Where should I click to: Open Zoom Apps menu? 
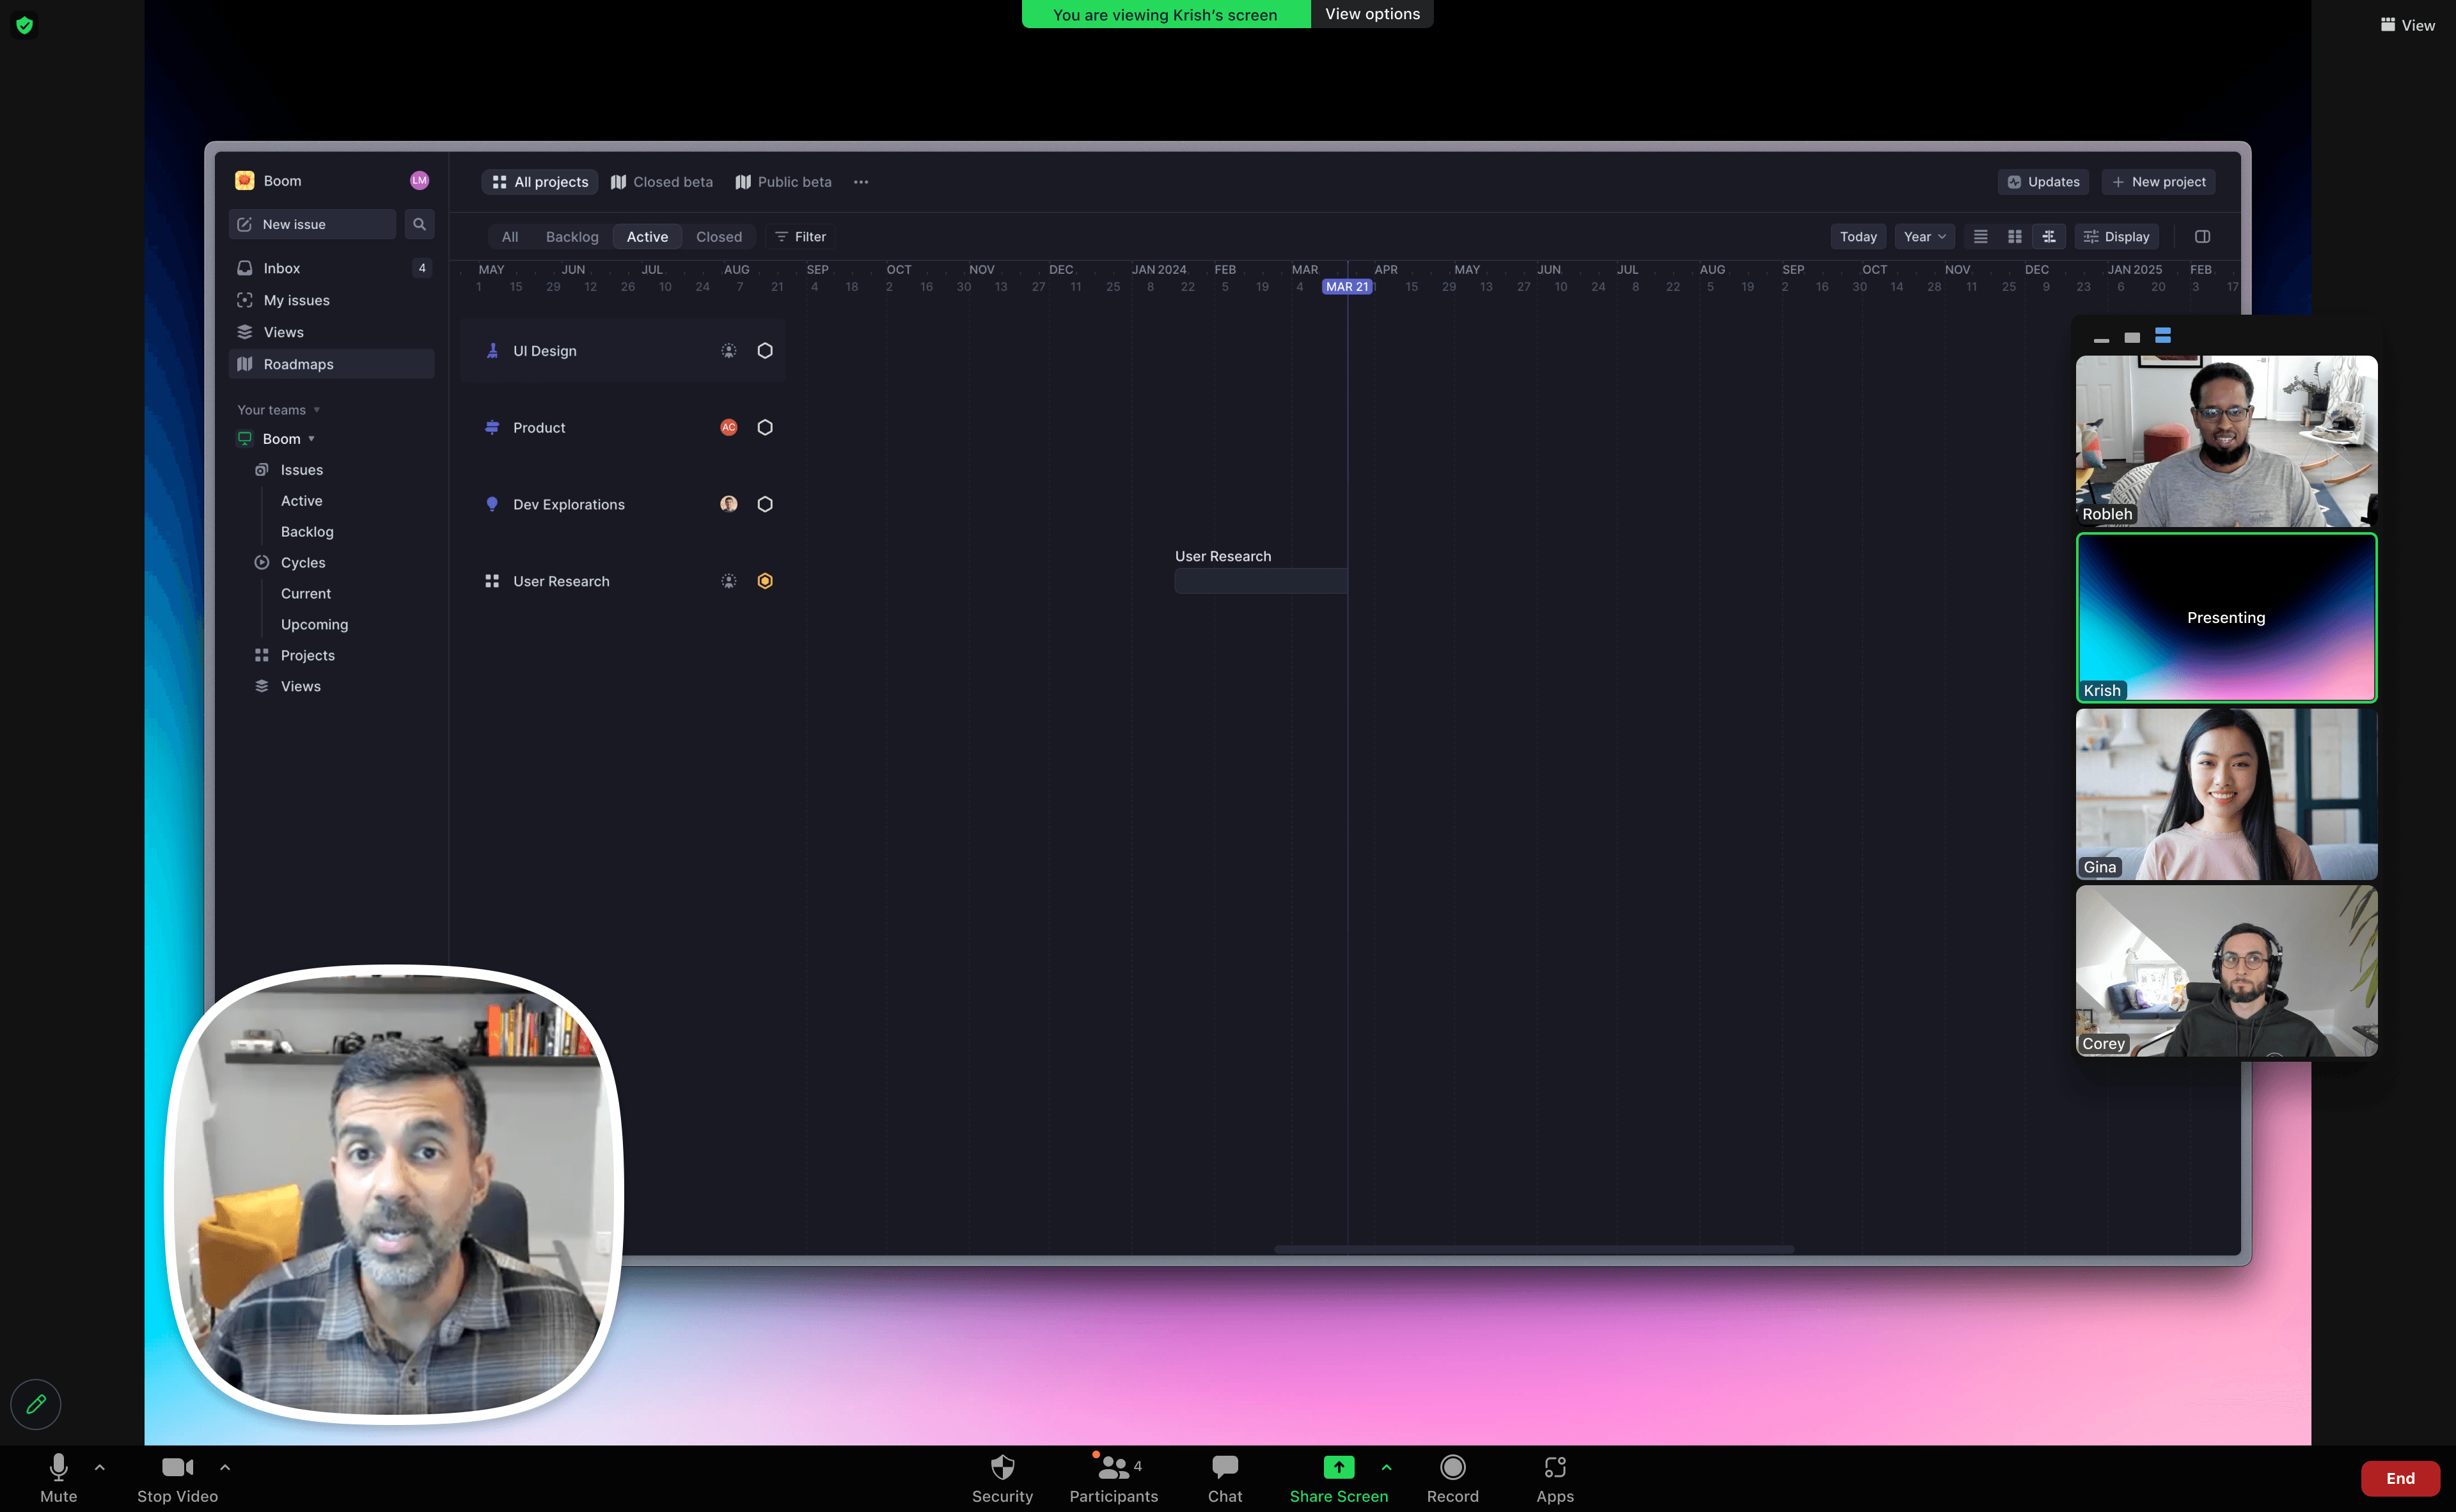click(1555, 1478)
